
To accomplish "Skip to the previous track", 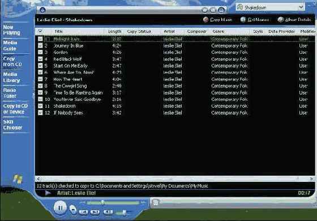I will click(83, 212).
